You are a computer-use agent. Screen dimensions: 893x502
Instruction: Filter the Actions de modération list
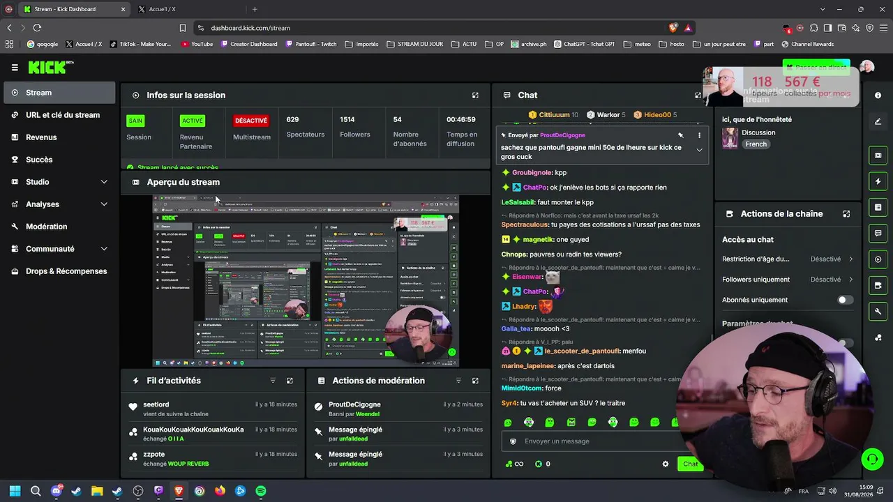click(x=458, y=381)
